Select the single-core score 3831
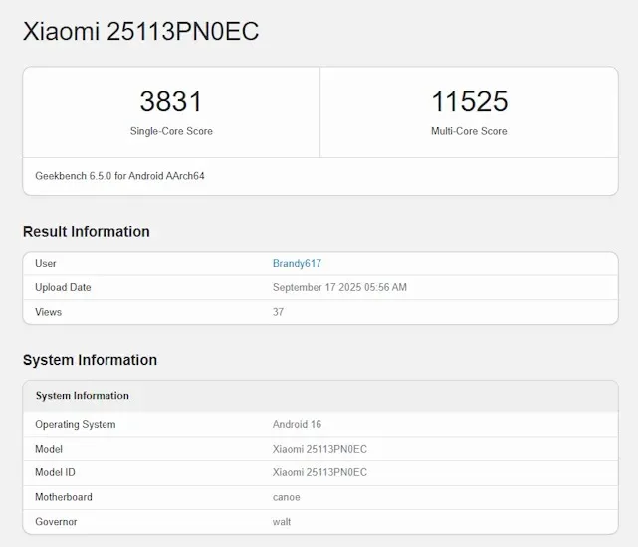 pos(171,101)
